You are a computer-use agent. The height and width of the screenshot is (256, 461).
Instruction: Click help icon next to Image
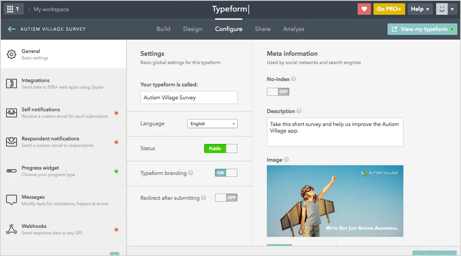[x=286, y=160]
